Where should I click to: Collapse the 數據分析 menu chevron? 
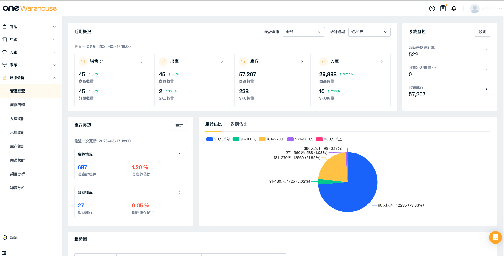coord(54,78)
